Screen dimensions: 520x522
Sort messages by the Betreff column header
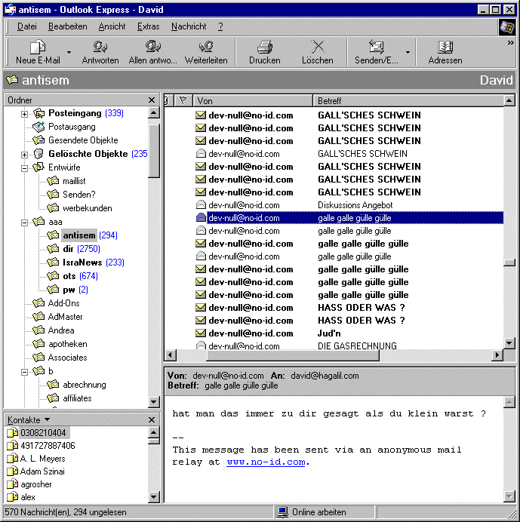(x=408, y=100)
